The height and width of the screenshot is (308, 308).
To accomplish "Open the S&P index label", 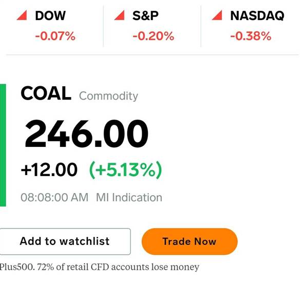I will pos(145,15).
